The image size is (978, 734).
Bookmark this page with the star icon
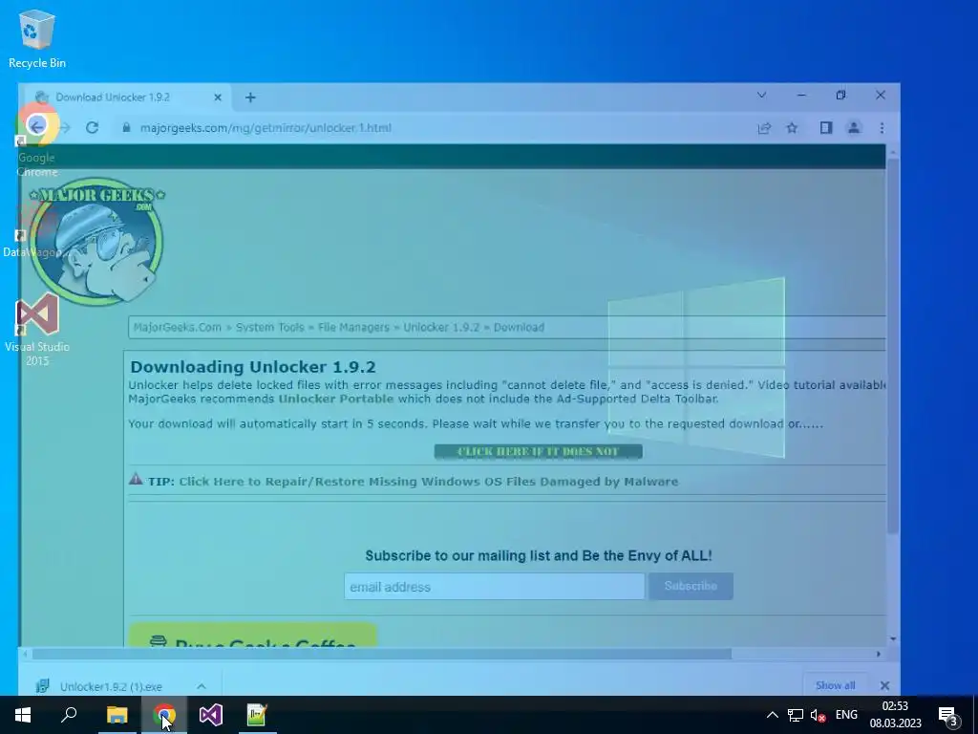[792, 128]
